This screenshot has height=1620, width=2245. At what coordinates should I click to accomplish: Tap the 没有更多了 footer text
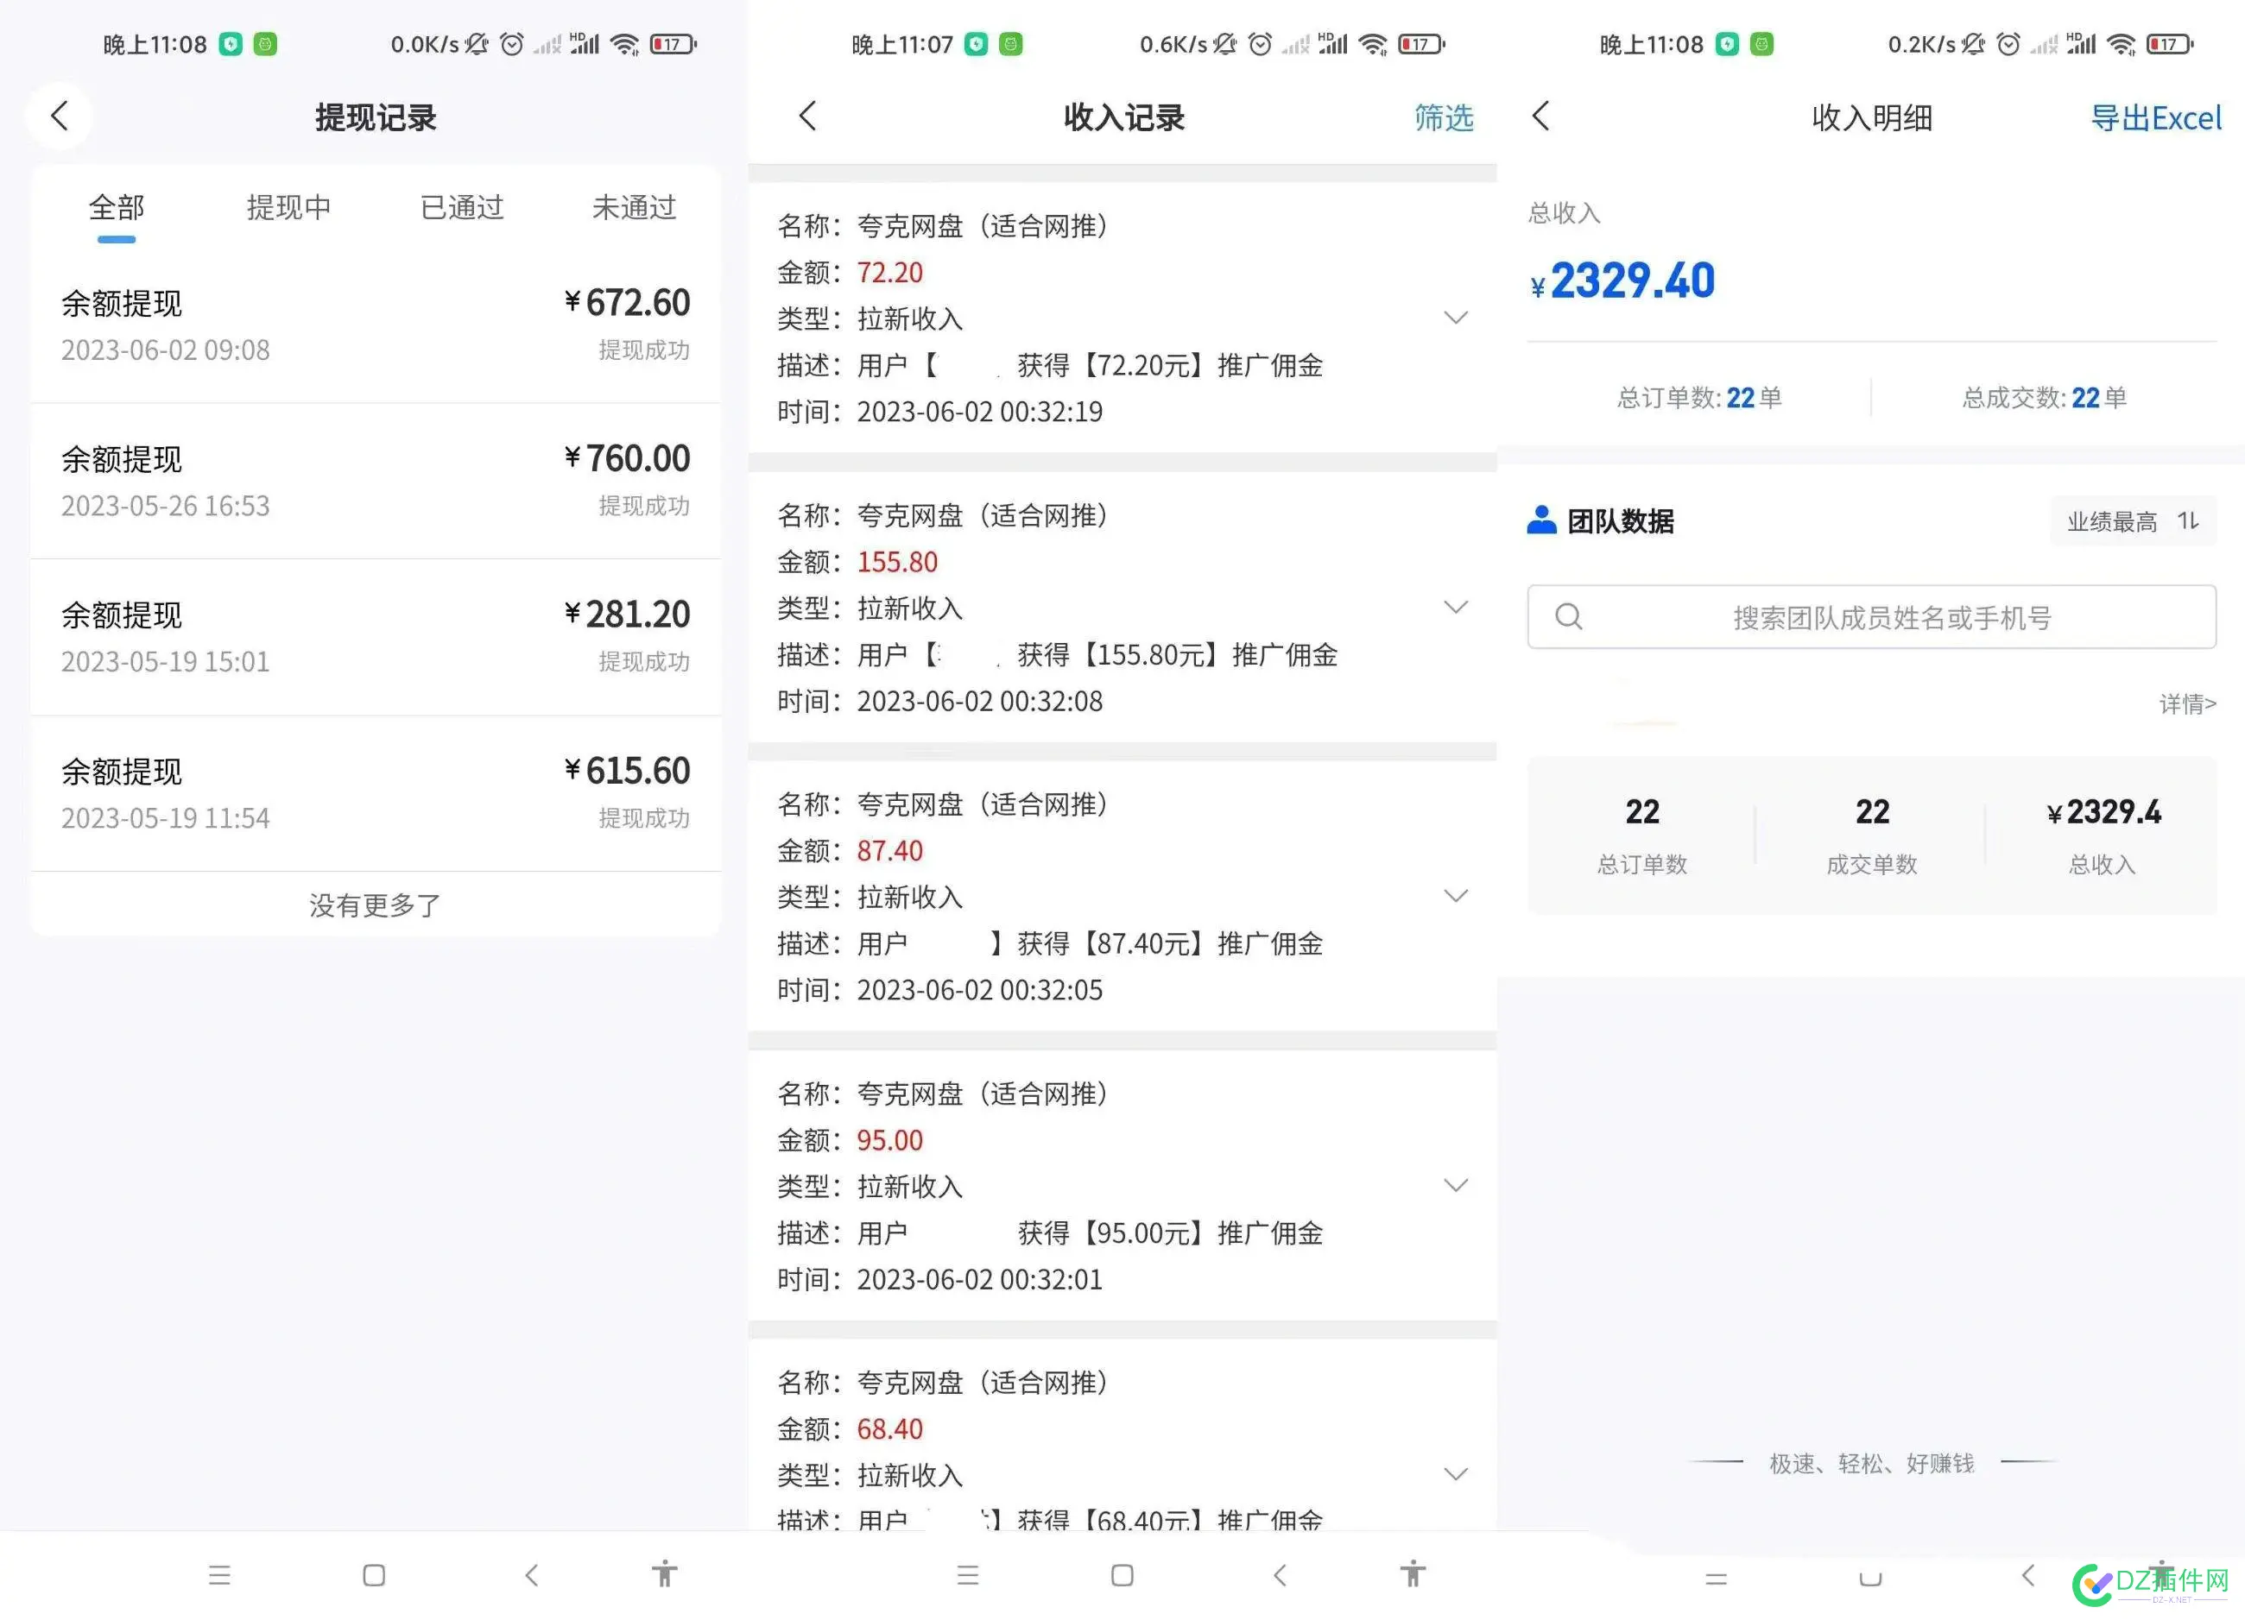tap(375, 905)
